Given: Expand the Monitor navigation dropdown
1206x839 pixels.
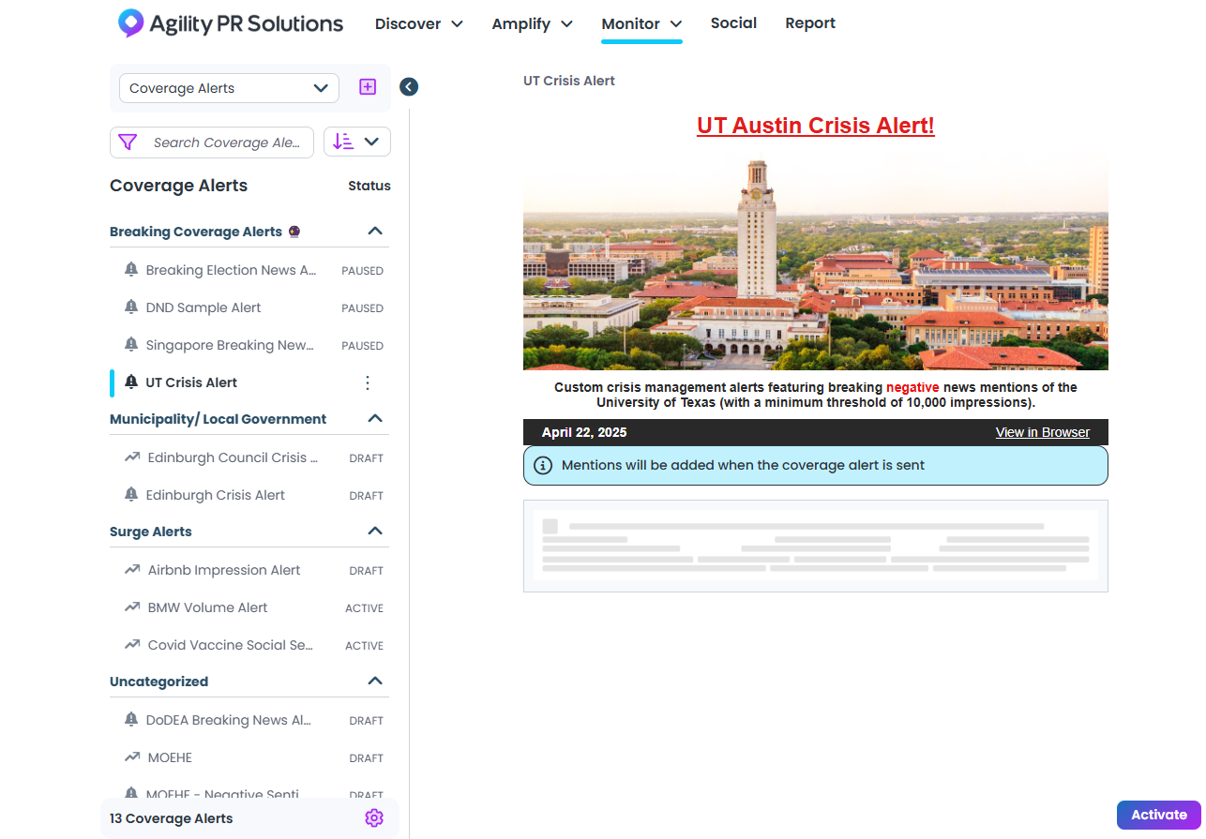Looking at the screenshot, I should 641,23.
